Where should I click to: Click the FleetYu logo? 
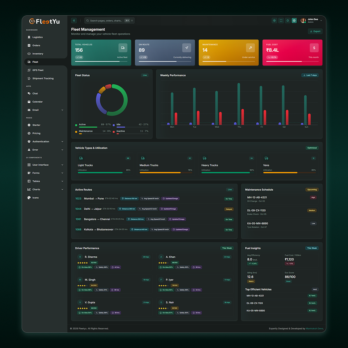44,21
